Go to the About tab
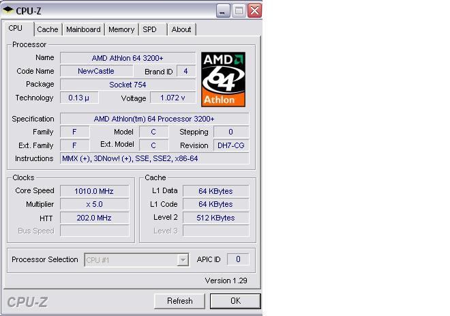 point(181,29)
